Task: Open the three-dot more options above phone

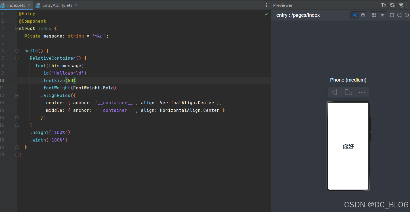Action: [x=362, y=92]
